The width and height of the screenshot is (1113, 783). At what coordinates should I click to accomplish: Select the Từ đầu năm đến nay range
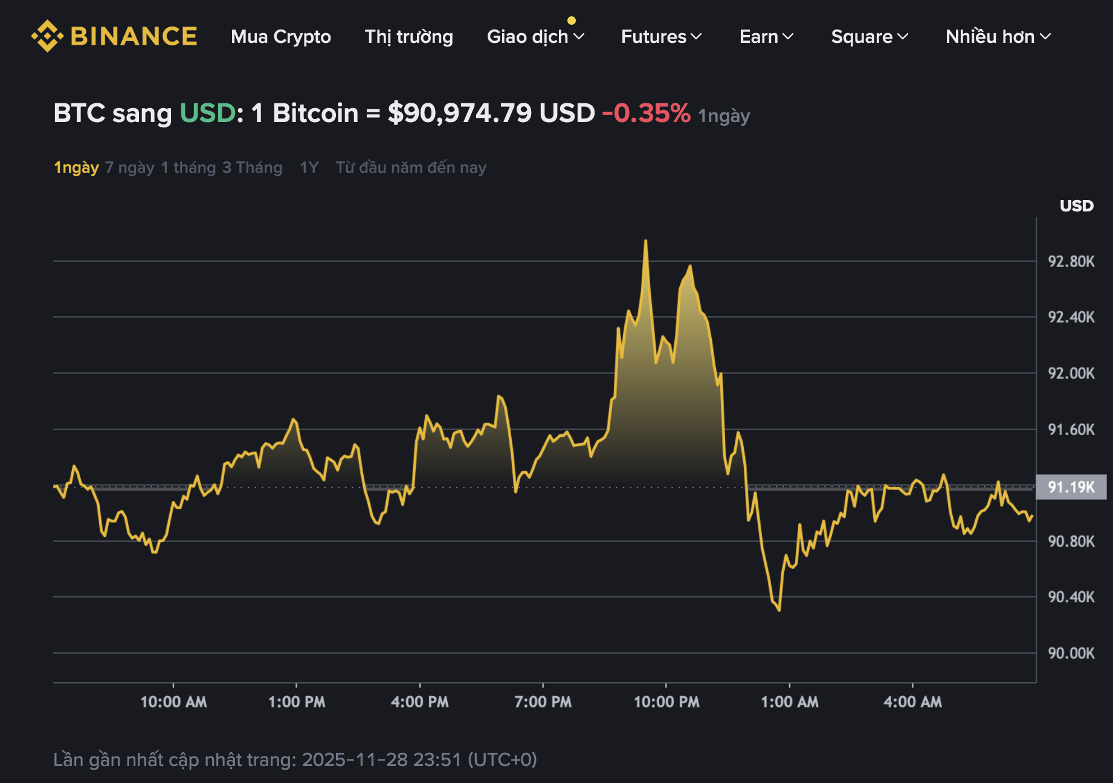coord(411,167)
